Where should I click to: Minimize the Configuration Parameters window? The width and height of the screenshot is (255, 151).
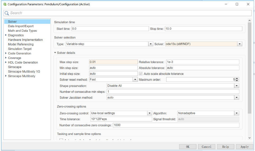tap(226, 4)
